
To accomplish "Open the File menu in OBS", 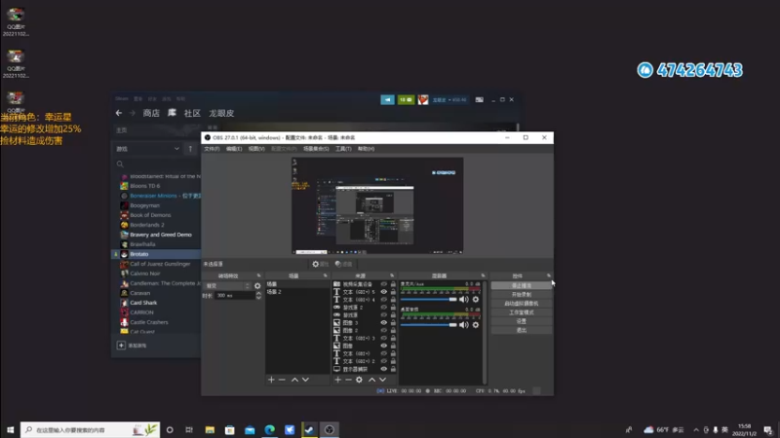I will click(212, 149).
